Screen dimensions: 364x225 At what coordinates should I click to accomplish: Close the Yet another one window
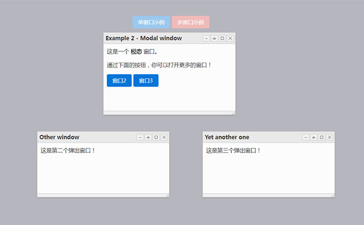point(330,137)
